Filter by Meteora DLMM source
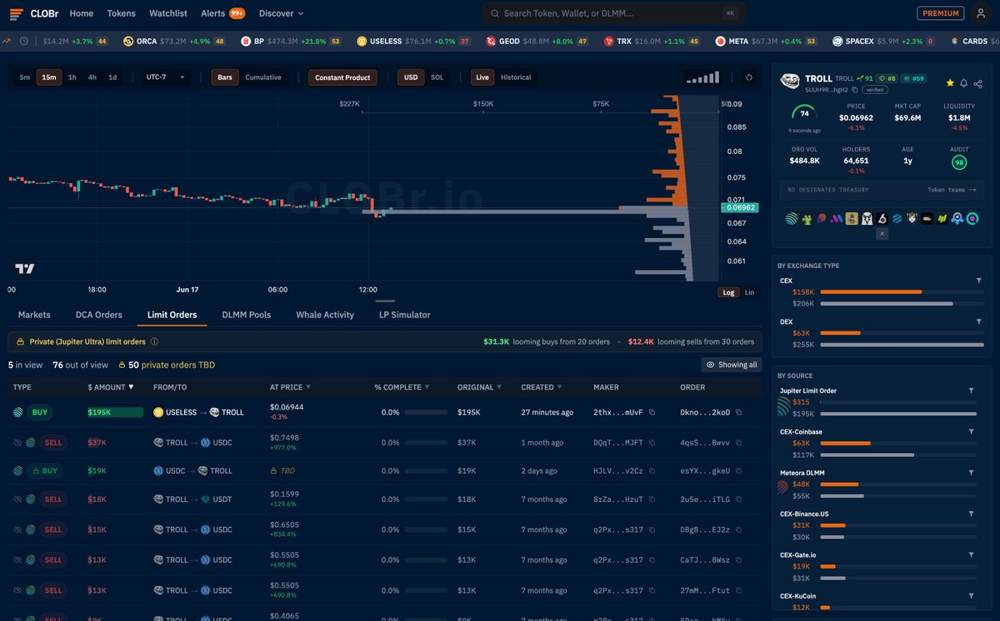Screen dimensions: 1000x621 click(x=971, y=473)
